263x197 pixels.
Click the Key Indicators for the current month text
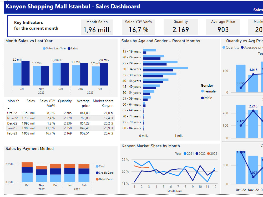[x=36, y=25]
